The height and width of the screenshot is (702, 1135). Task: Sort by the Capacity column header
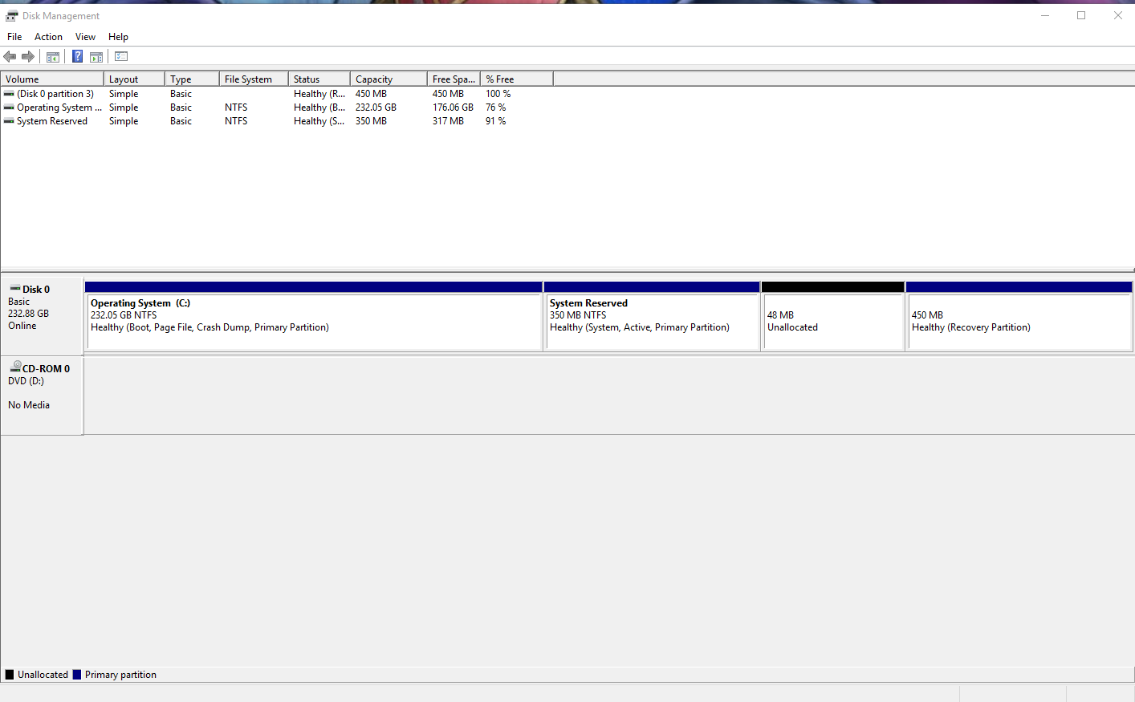(x=389, y=79)
